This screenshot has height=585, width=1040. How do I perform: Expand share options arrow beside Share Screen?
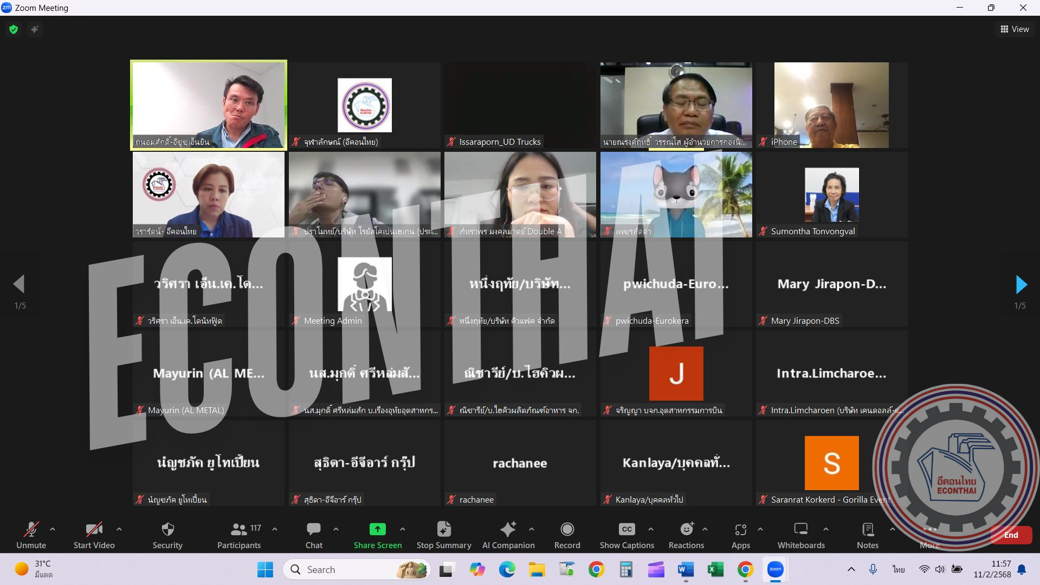click(x=403, y=529)
